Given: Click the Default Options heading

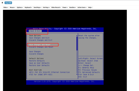Looking at the screenshot, I should (36, 58).
